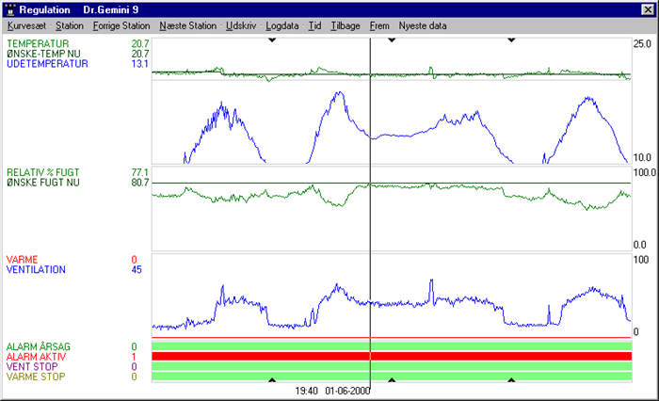Select the UDETEMPERATUR curve label
The height and width of the screenshot is (401, 659).
click(x=47, y=64)
